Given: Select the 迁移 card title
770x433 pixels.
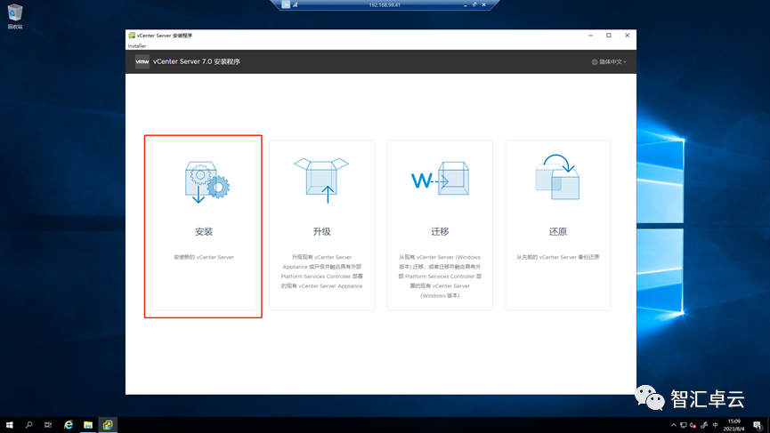Looking at the screenshot, I should tap(440, 231).
